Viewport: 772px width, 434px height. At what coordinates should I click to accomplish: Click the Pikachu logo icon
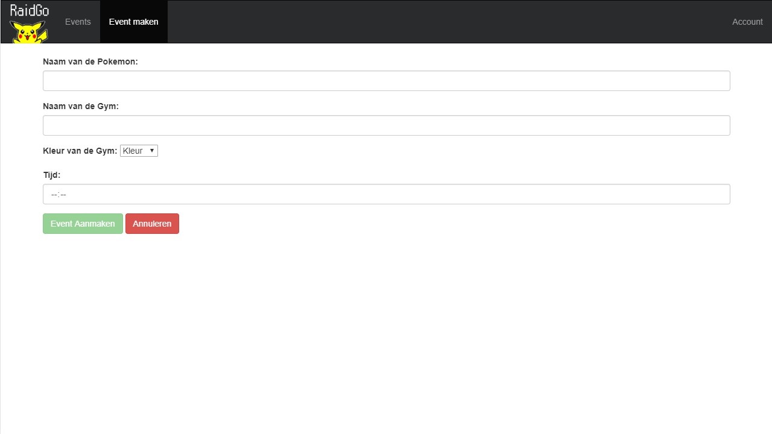29,32
